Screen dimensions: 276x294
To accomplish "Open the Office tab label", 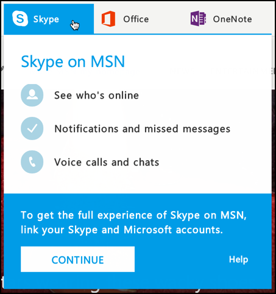I will click(136, 19).
